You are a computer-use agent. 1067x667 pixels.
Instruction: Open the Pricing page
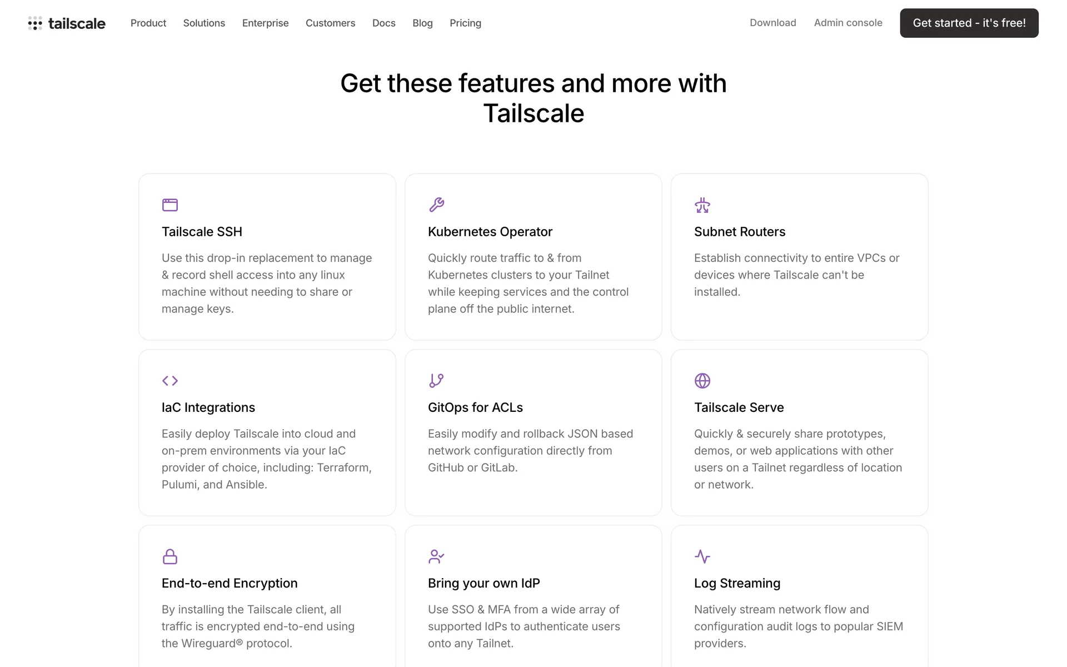(x=465, y=23)
